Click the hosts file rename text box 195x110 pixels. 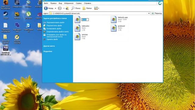(85, 20)
